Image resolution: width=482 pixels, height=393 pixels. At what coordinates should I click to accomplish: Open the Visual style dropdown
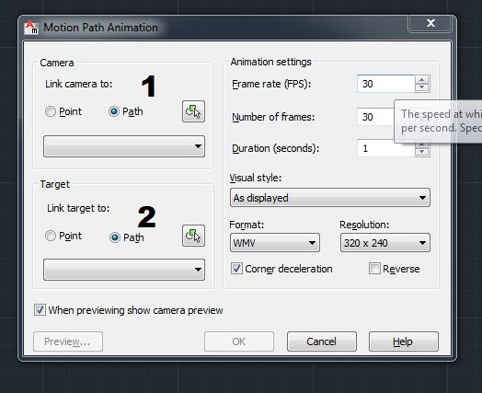click(330, 198)
